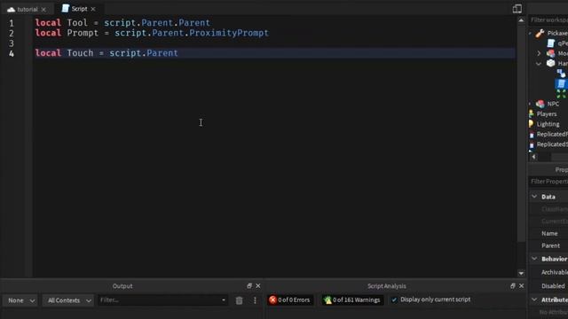The width and height of the screenshot is (568, 319).
Task: Collapse the Attributes properties section
Action: tap(534, 300)
